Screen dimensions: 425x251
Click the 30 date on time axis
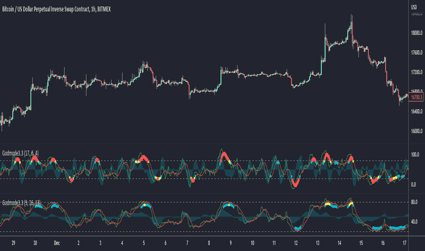coord(35,243)
